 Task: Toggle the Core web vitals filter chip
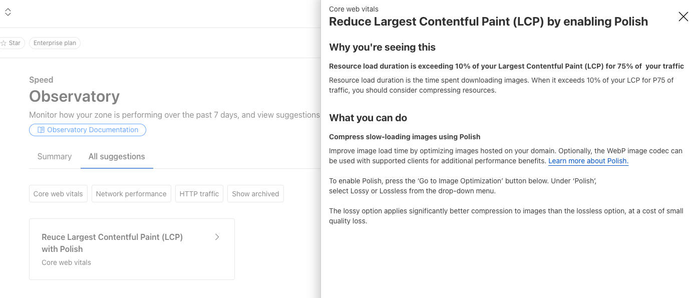[58, 194]
